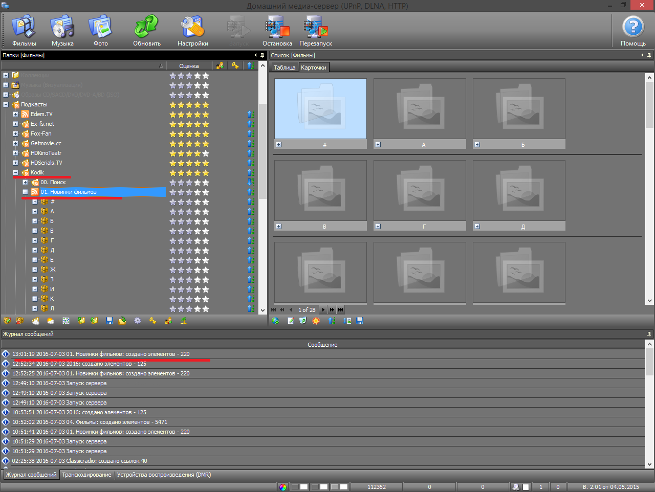Screen dimensions: 655x492
Task: Collapse the Подкасты tree node
Action: coord(6,104)
